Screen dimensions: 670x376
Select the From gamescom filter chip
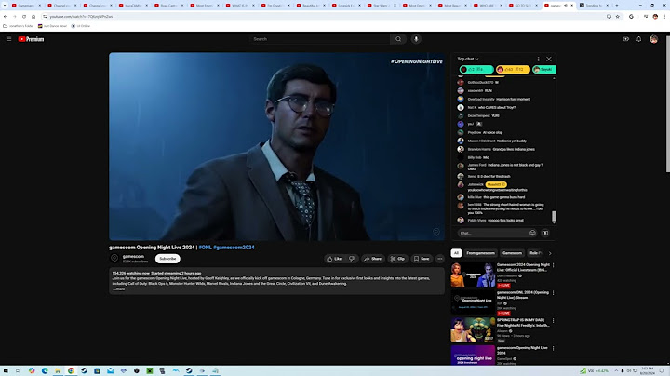(481, 253)
